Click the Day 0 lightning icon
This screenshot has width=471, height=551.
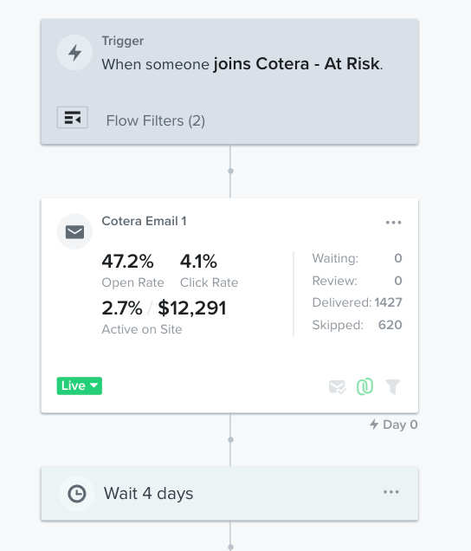[x=374, y=425]
